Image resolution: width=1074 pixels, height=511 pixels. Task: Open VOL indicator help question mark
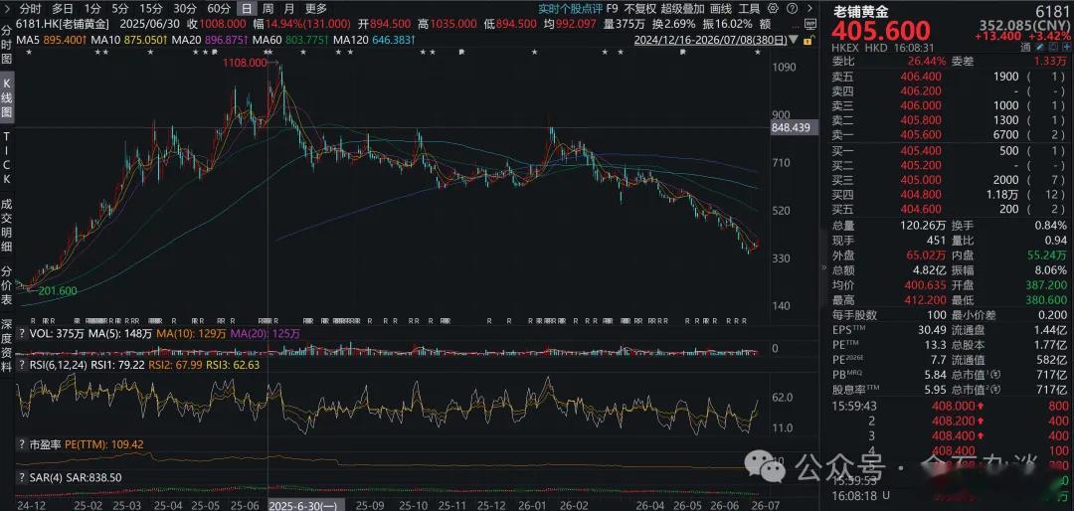click(22, 334)
